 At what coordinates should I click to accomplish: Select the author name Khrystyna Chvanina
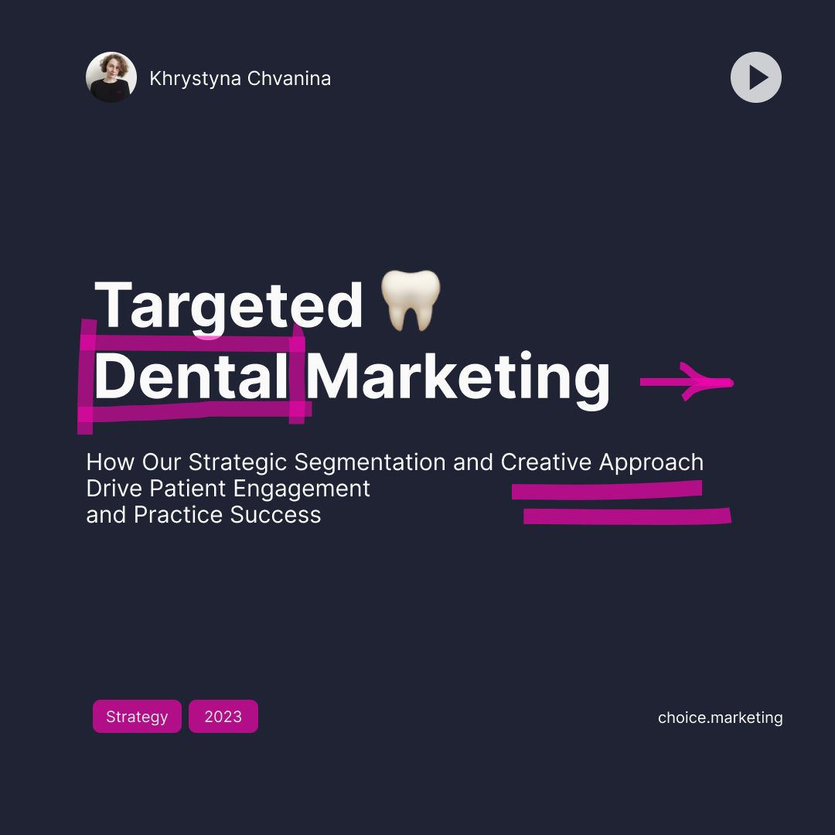click(240, 79)
